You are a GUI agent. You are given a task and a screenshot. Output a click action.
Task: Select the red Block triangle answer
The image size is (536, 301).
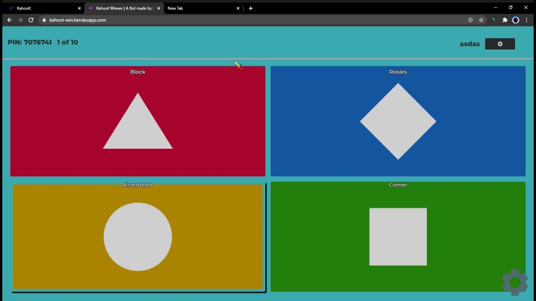click(x=138, y=121)
